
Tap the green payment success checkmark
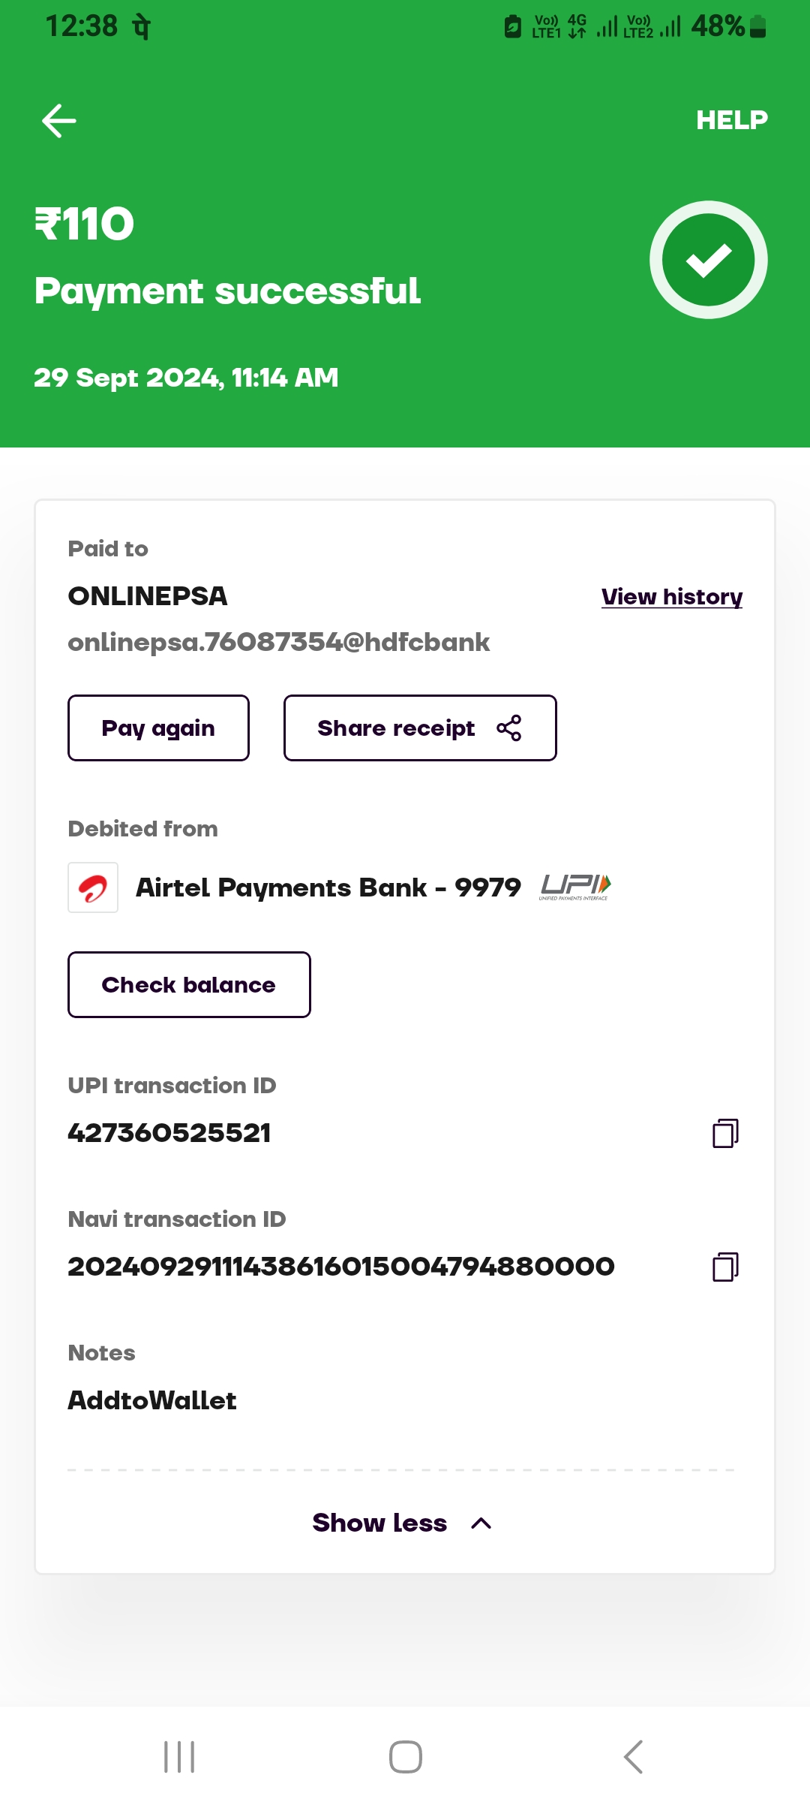(708, 260)
